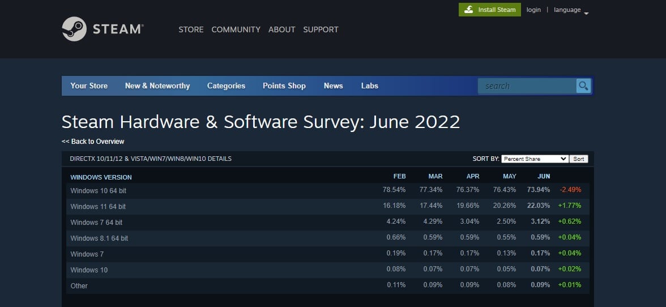Focus the store search input field
Image resolution: width=666 pixels, height=307 pixels.
tap(527, 86)
